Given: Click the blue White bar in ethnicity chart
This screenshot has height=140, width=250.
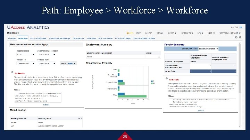Looking at the screenshot, I should [121, 94].
